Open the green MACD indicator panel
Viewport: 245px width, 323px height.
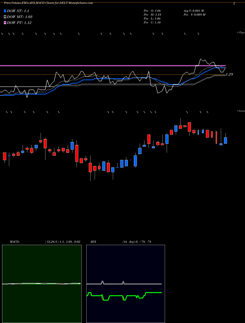click(42, 284)
